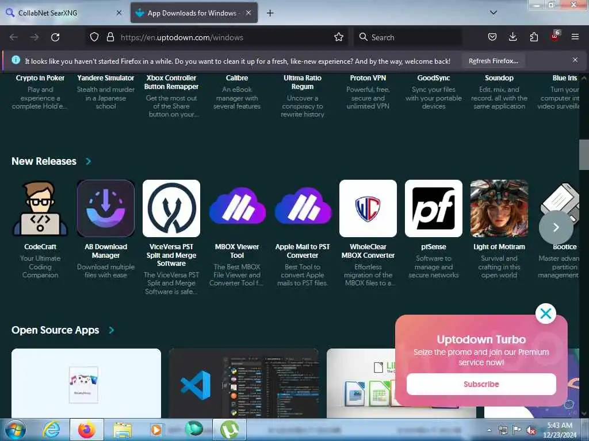Open the Calibre app link
Screen dimensions: 589x441
coord(237,78)
